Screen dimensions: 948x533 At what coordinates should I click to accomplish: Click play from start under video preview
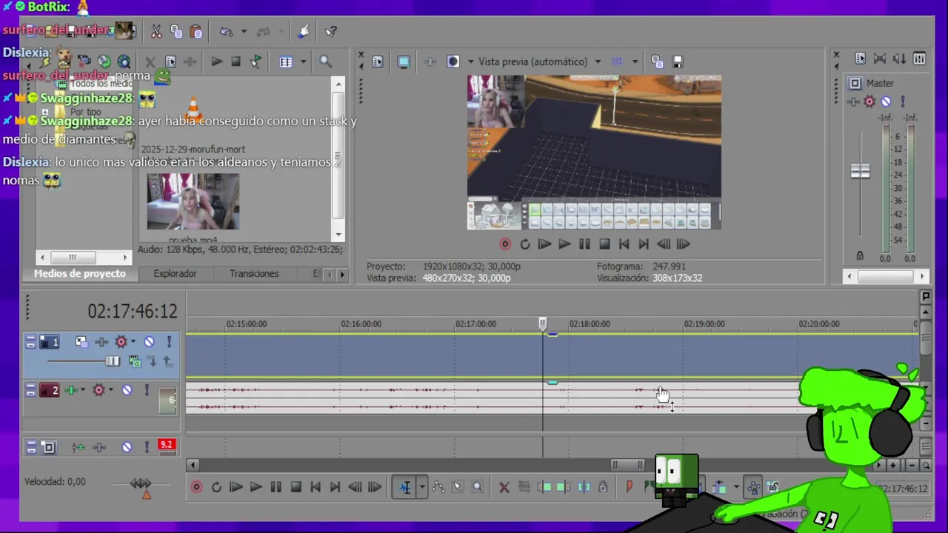[x=544, y=244]
